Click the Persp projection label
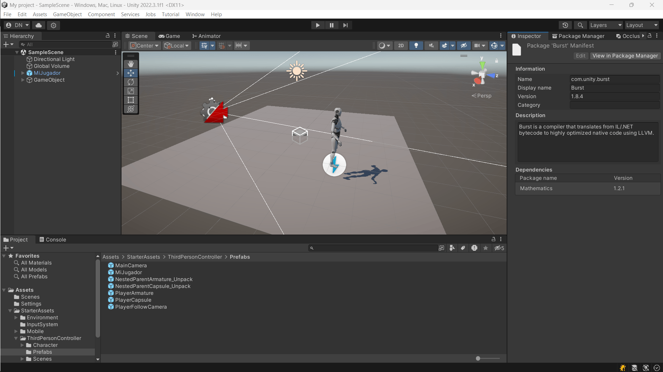The image size is (663, 372). pyautogui.click(x=481, y=96)
